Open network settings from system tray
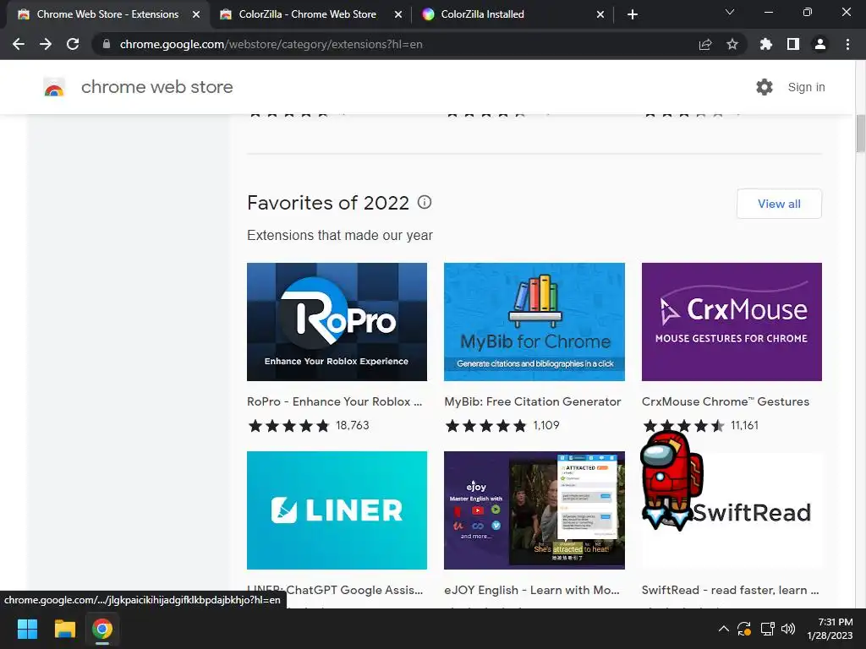866x649 pixels. click(x=767, y=629)
